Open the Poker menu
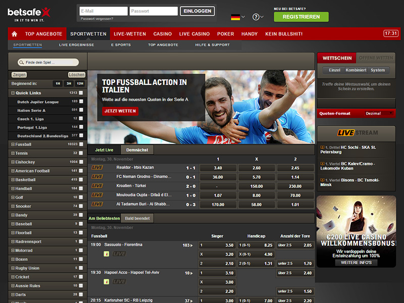Viewport: 404px width, 303px height. pyautogui.click(x=225, y=34)
